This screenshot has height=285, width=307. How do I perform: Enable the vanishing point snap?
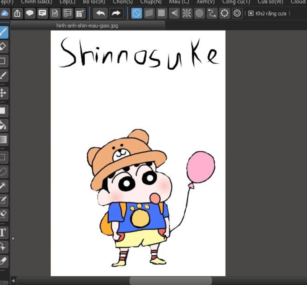[x=174, y=13]
